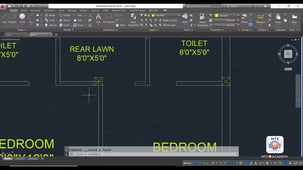Image resolution: width=303 pixels, height=170 pixels.
Task: Open the Annotate ribbon tab
Action: (35, 10)
